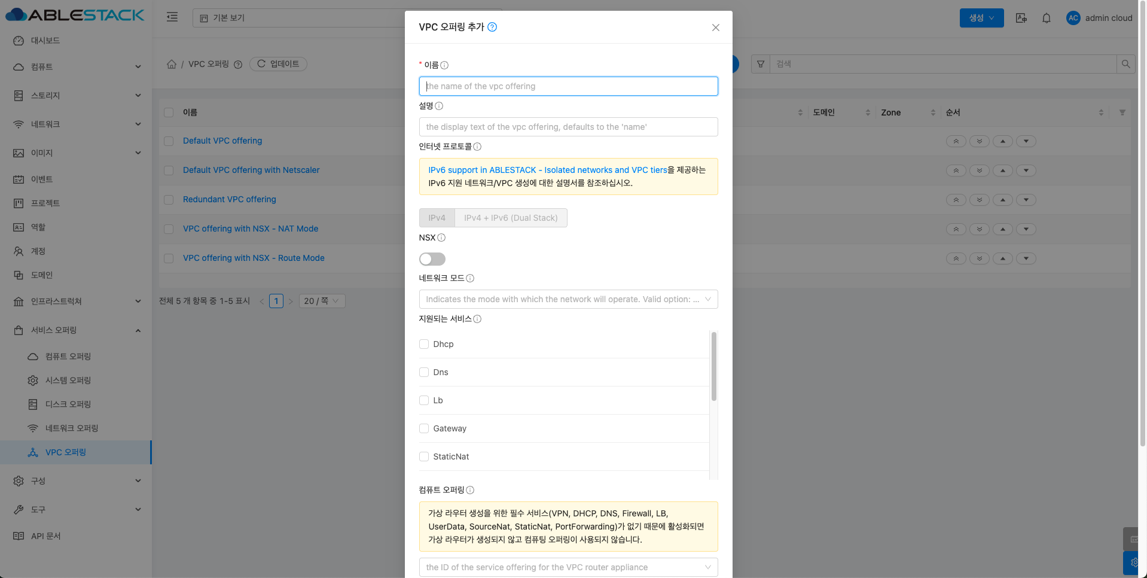This screenshot has height=578, width=1147.
Task: Expand the 스토리지 sidebar menu
Action: tap(76, 96)
